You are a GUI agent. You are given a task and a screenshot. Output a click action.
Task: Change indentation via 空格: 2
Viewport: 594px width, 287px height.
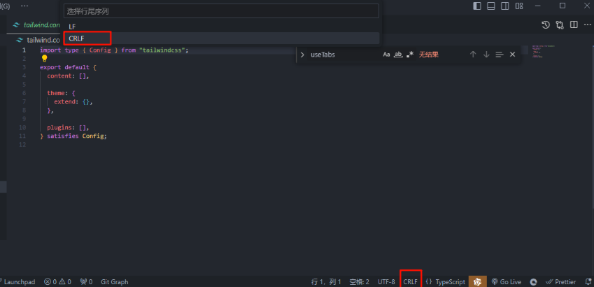click(359, 281)
